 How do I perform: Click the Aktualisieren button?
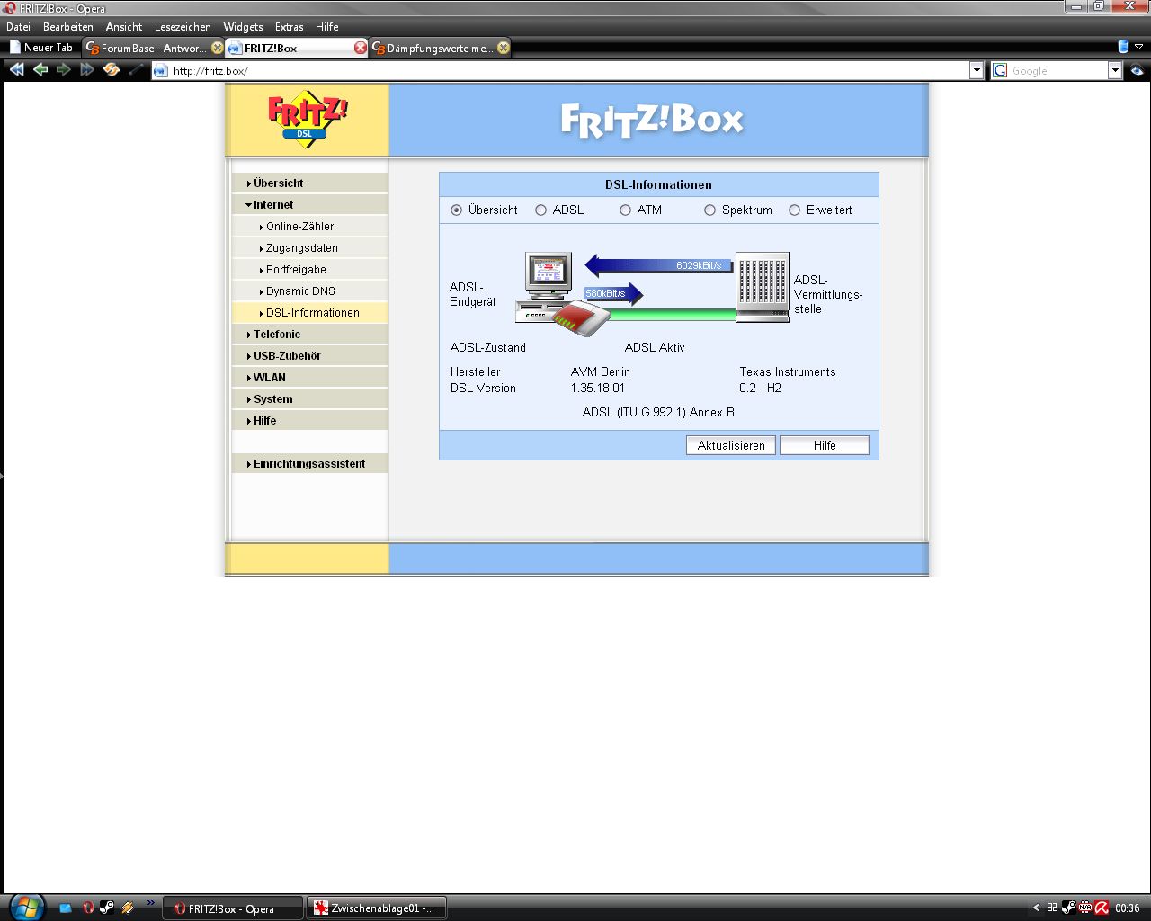pyautogui.click(x=731, y=445)
